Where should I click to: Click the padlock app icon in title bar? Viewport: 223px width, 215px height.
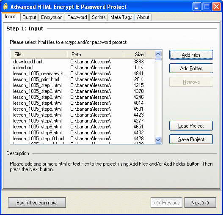[6, 6]
